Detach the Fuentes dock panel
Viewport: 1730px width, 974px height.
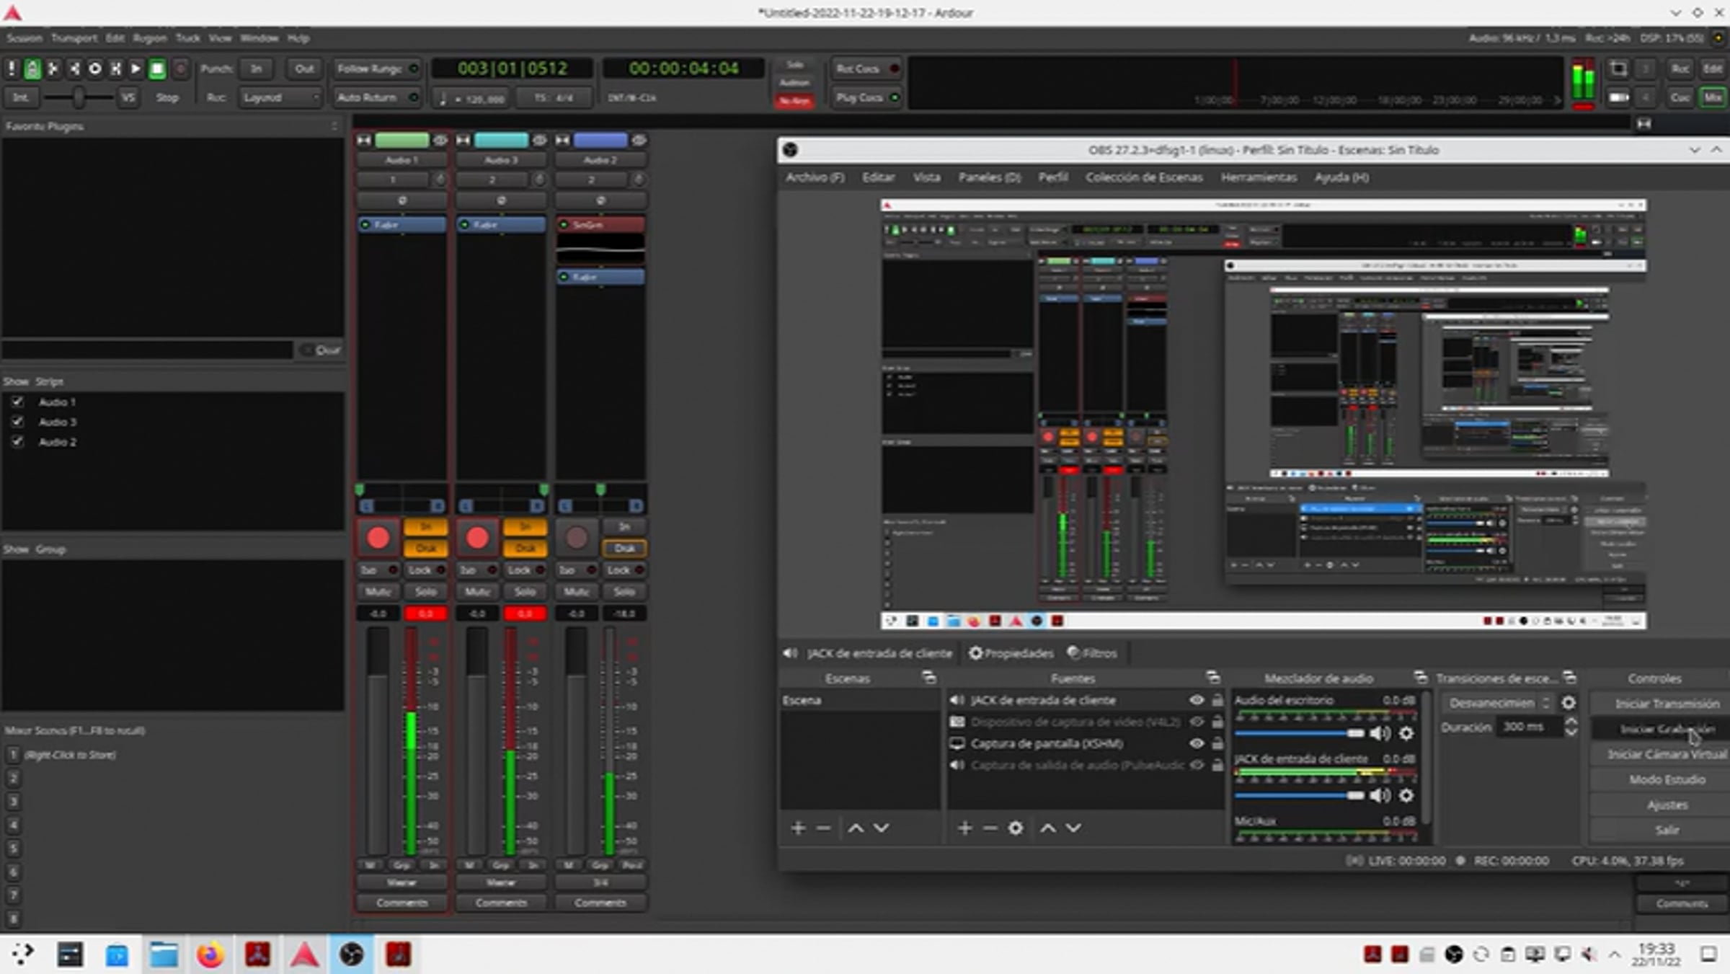coord(1212,678)
